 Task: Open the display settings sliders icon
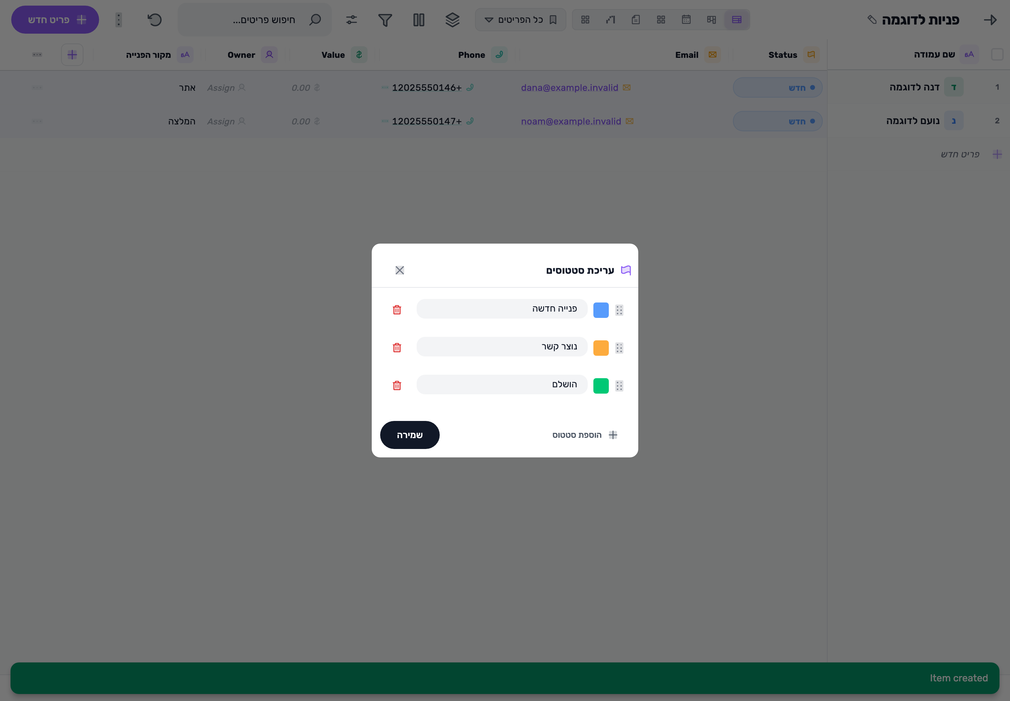[x=351, y=20]
